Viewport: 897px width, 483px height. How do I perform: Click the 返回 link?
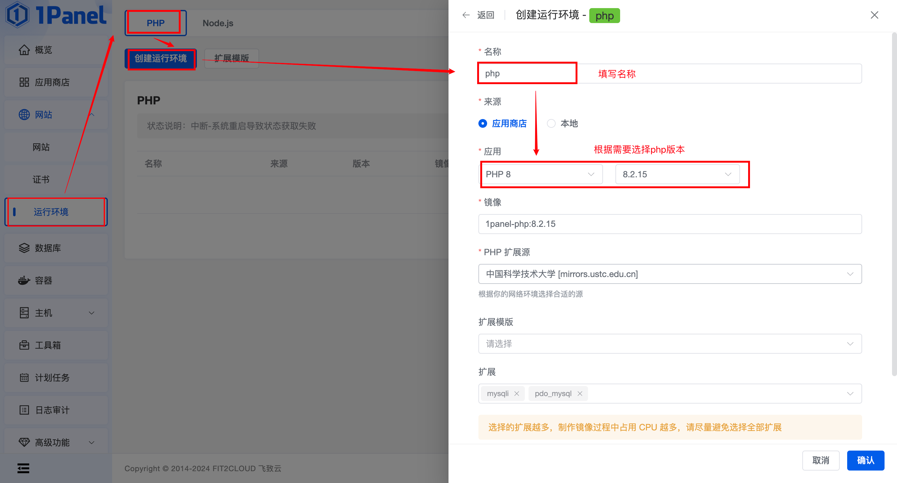[486, 15]
